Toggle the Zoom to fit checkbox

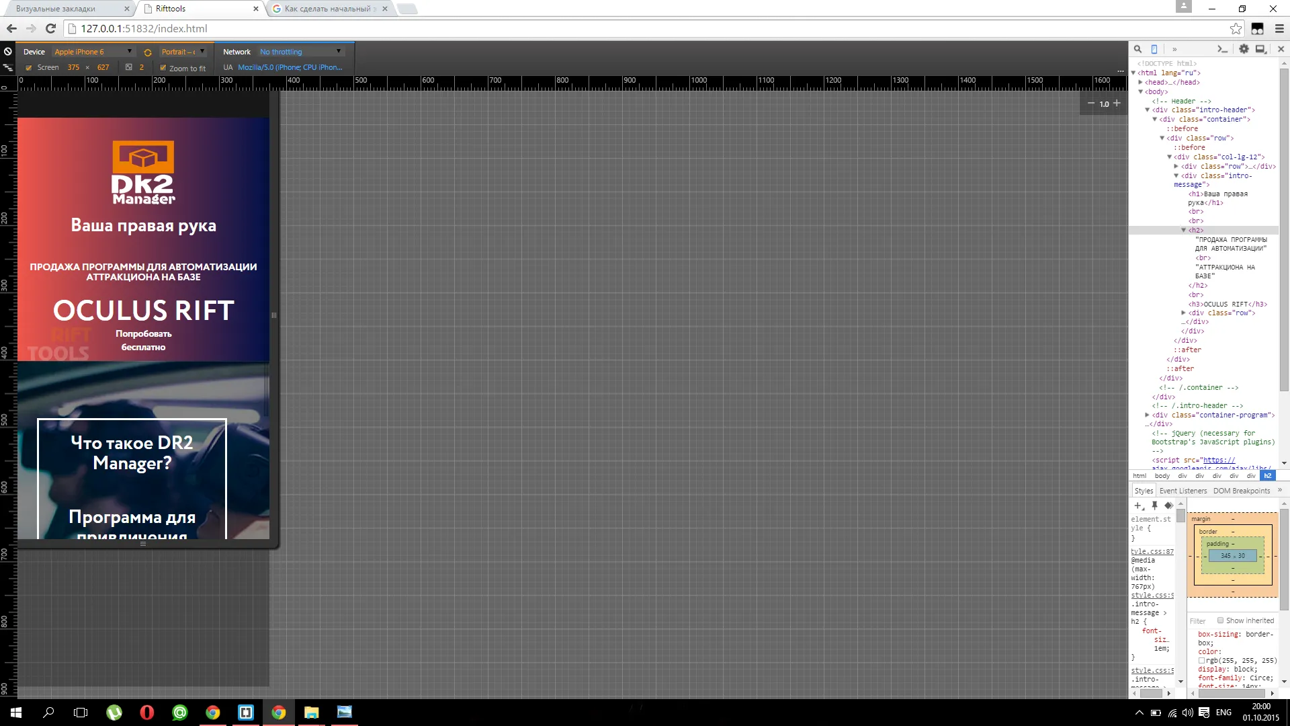coord(163,68)
